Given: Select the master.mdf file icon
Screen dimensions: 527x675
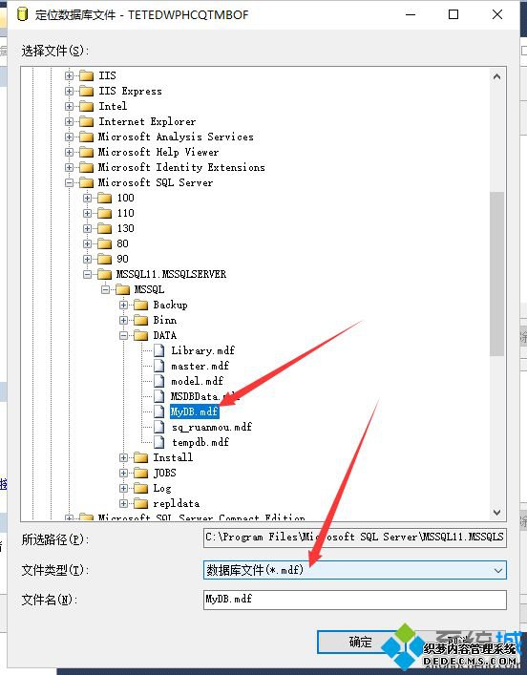Looking at the screenshot, I should (159, 366).
